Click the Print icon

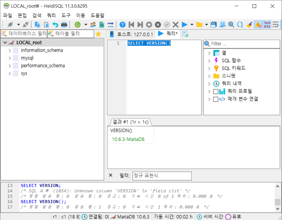tap(64, 25)
